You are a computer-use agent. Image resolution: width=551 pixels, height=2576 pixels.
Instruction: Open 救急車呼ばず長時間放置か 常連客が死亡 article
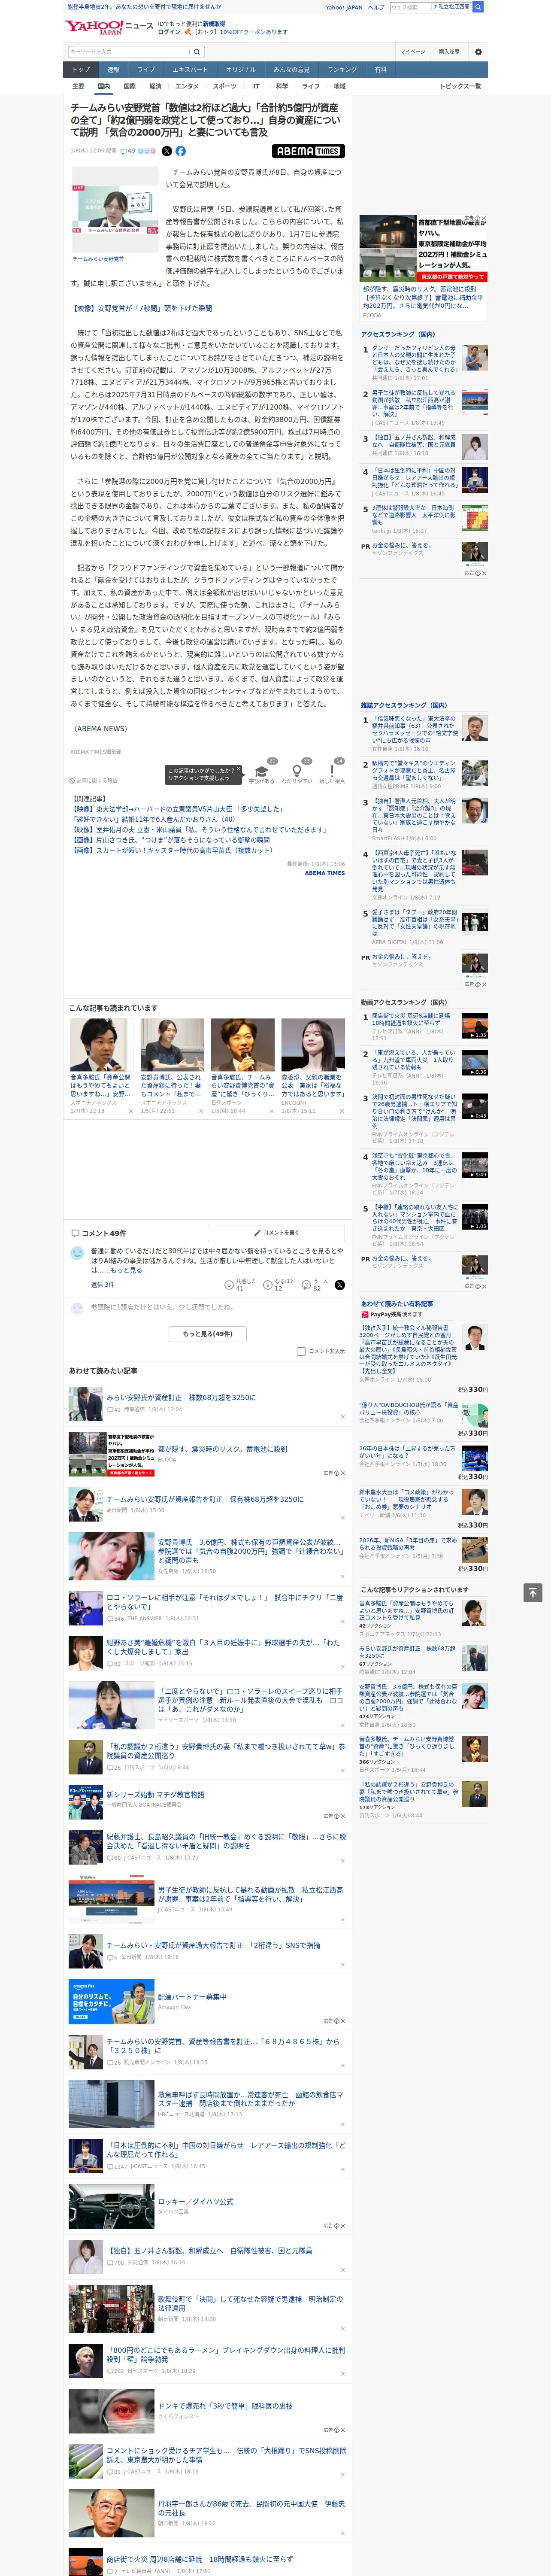pyautogui.click(x=250, y=2098)
